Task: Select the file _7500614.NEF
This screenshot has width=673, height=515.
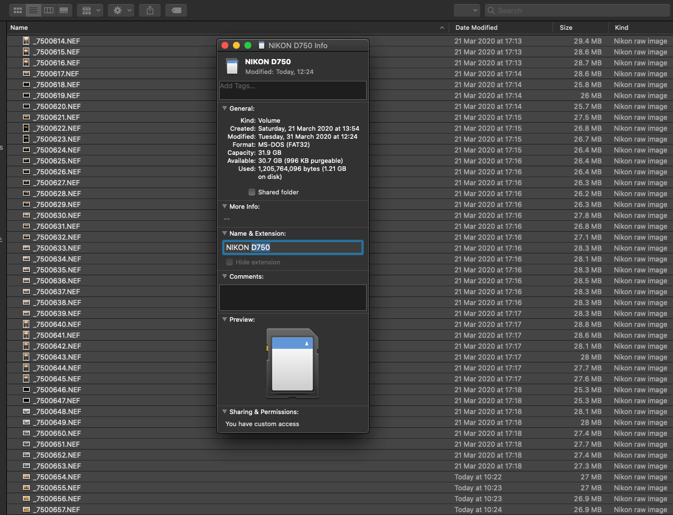Action: [x=56, y=41]
